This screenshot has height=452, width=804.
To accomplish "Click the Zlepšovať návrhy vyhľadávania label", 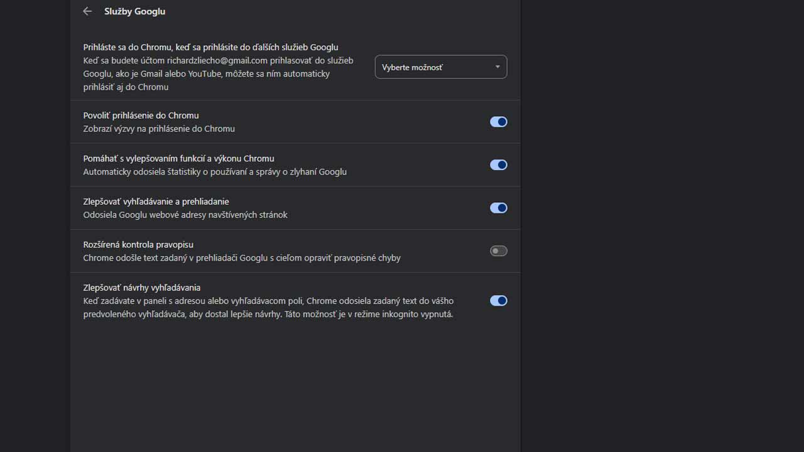I will (x=142, y=288).
